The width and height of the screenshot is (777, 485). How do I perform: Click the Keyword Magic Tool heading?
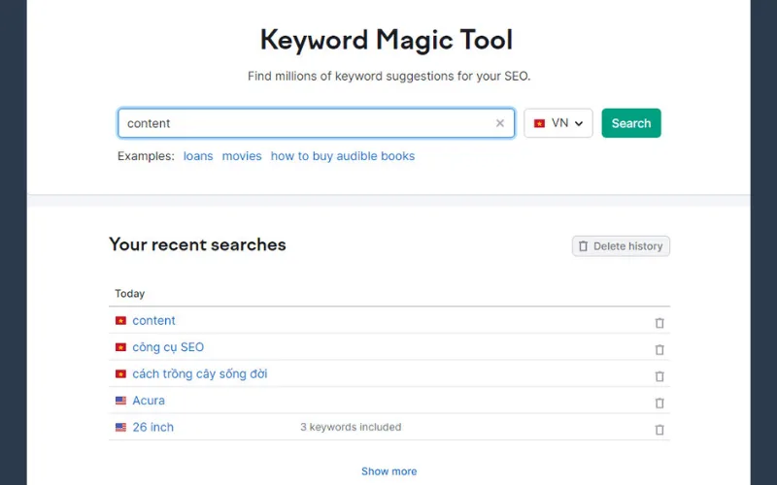coord(387,40)
